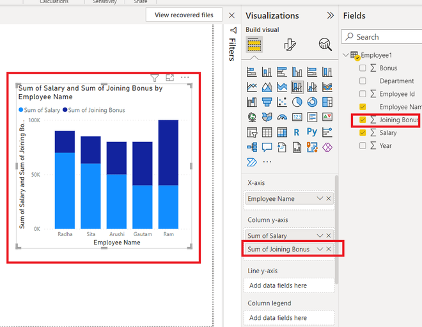
Task: Uncheck the Employee Name field checkbox
Action: pos(363,107)
